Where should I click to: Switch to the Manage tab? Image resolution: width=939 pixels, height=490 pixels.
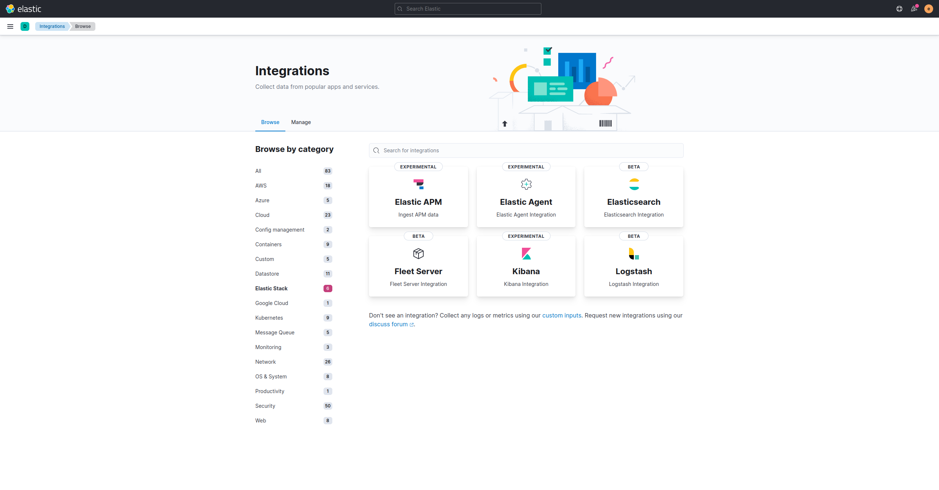pos(301,122)
